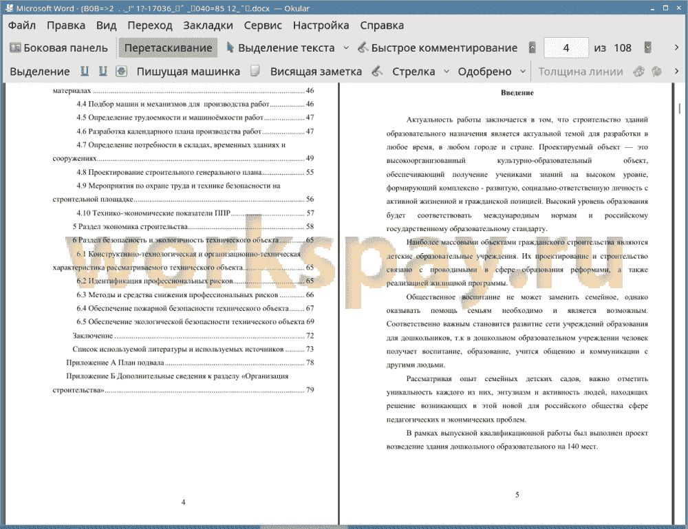The width and height of the screenshot is (688, 529).
Task: Click contents entry '4.10 Технико-экономические показатели ППР'
Action: tap(195, 213)
